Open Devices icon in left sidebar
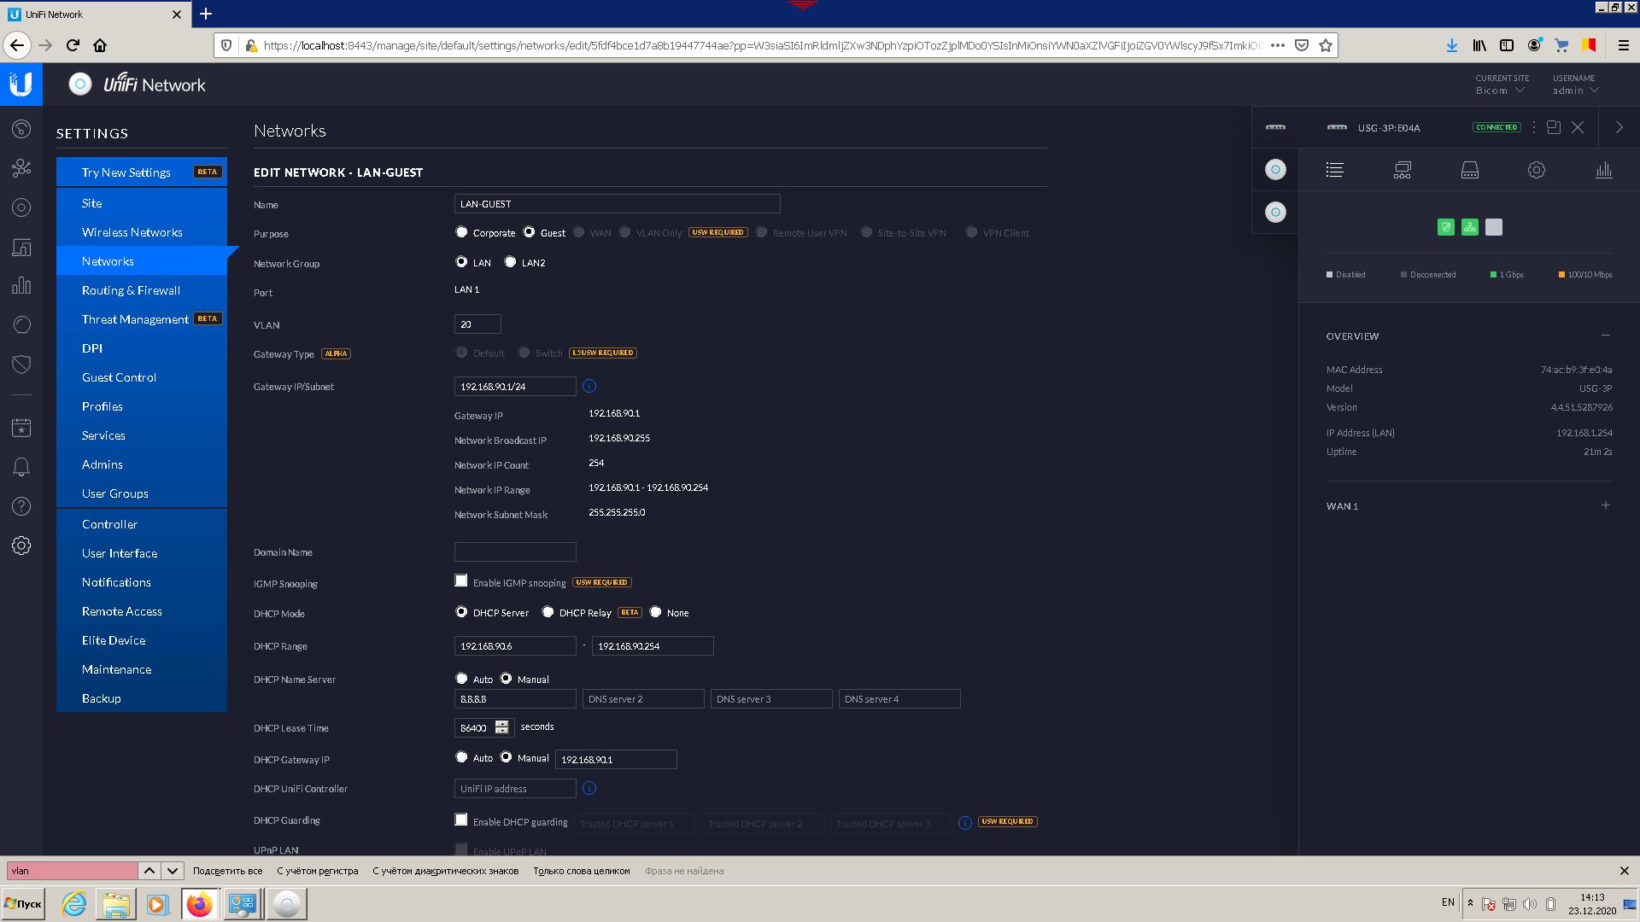 21,248
